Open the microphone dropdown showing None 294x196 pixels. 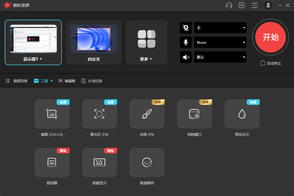click(x=220, y=43)
